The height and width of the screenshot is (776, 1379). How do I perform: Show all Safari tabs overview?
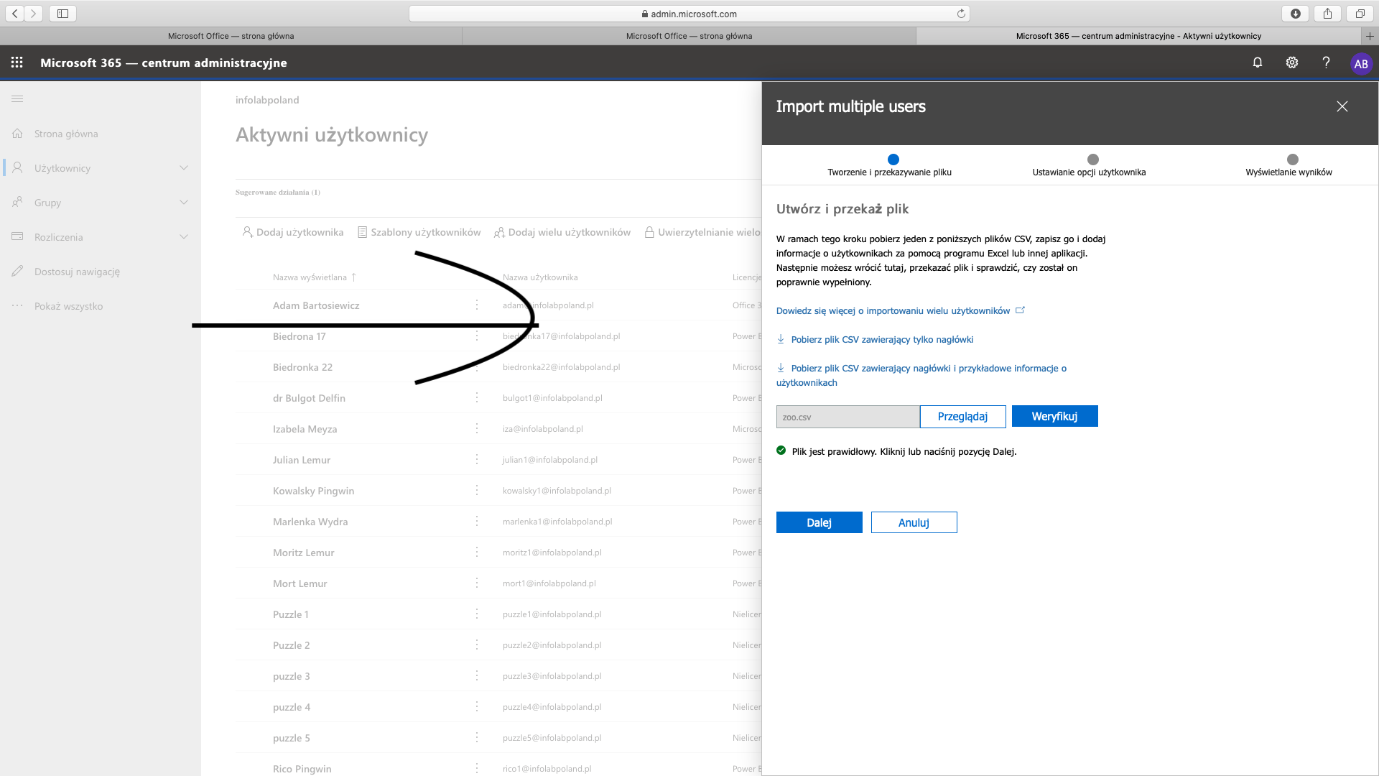[x=1360, y=14]
